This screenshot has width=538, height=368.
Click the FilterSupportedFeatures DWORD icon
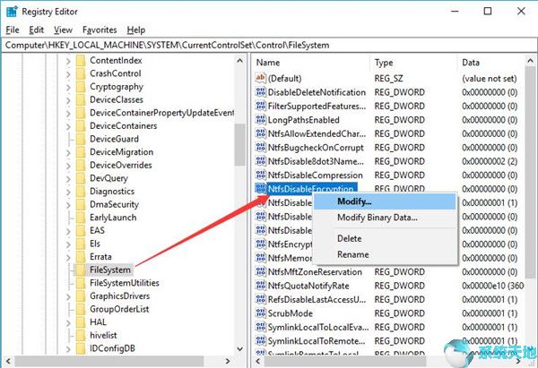click(260, 106)
